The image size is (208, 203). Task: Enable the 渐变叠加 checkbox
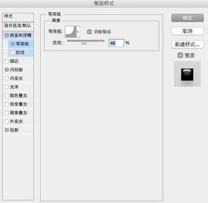[x=7, y=104]
